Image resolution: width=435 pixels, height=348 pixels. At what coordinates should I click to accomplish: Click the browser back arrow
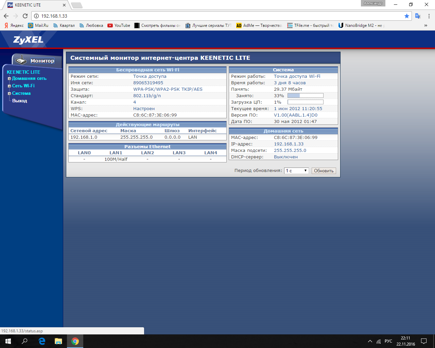[x=6, y=16]
